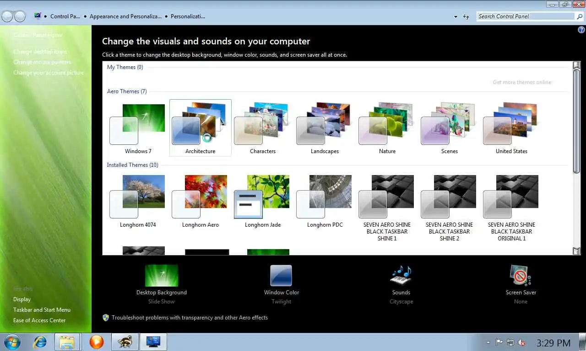Troubleshoot problems with transparency link
586x351 pixels.
tap(190, 318)
